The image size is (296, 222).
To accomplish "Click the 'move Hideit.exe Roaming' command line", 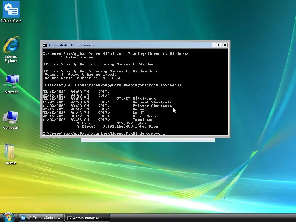I will click(x=115, y=54).
